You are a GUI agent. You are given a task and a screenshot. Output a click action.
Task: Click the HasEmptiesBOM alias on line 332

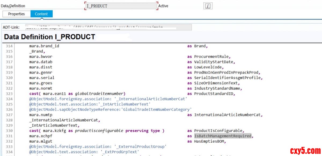(210, 141)
